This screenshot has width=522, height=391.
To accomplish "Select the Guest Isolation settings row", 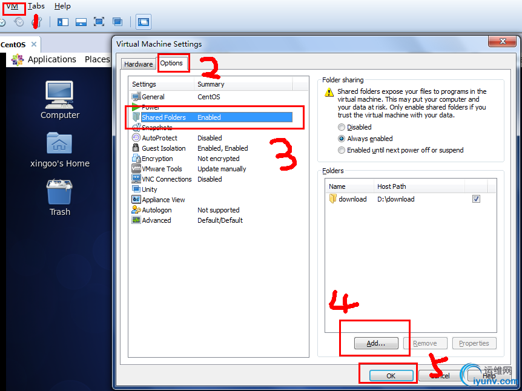I will coord(212,148).
